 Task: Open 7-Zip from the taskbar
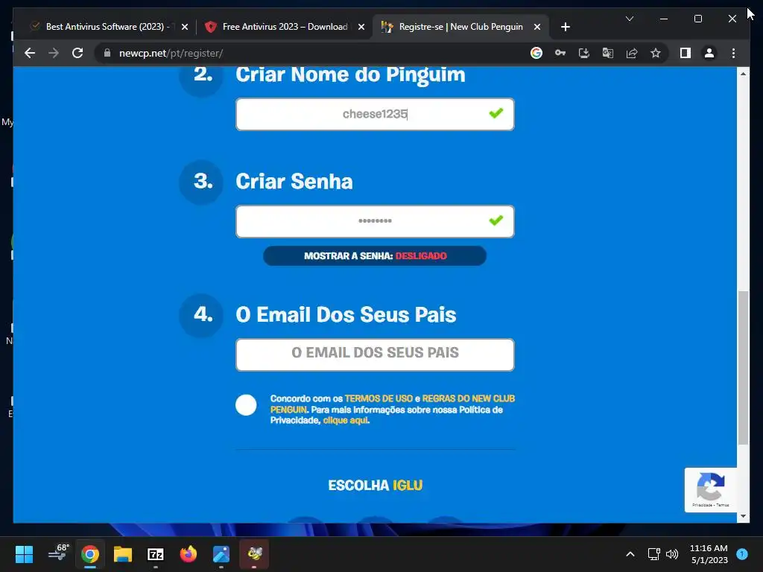(156, 554)
